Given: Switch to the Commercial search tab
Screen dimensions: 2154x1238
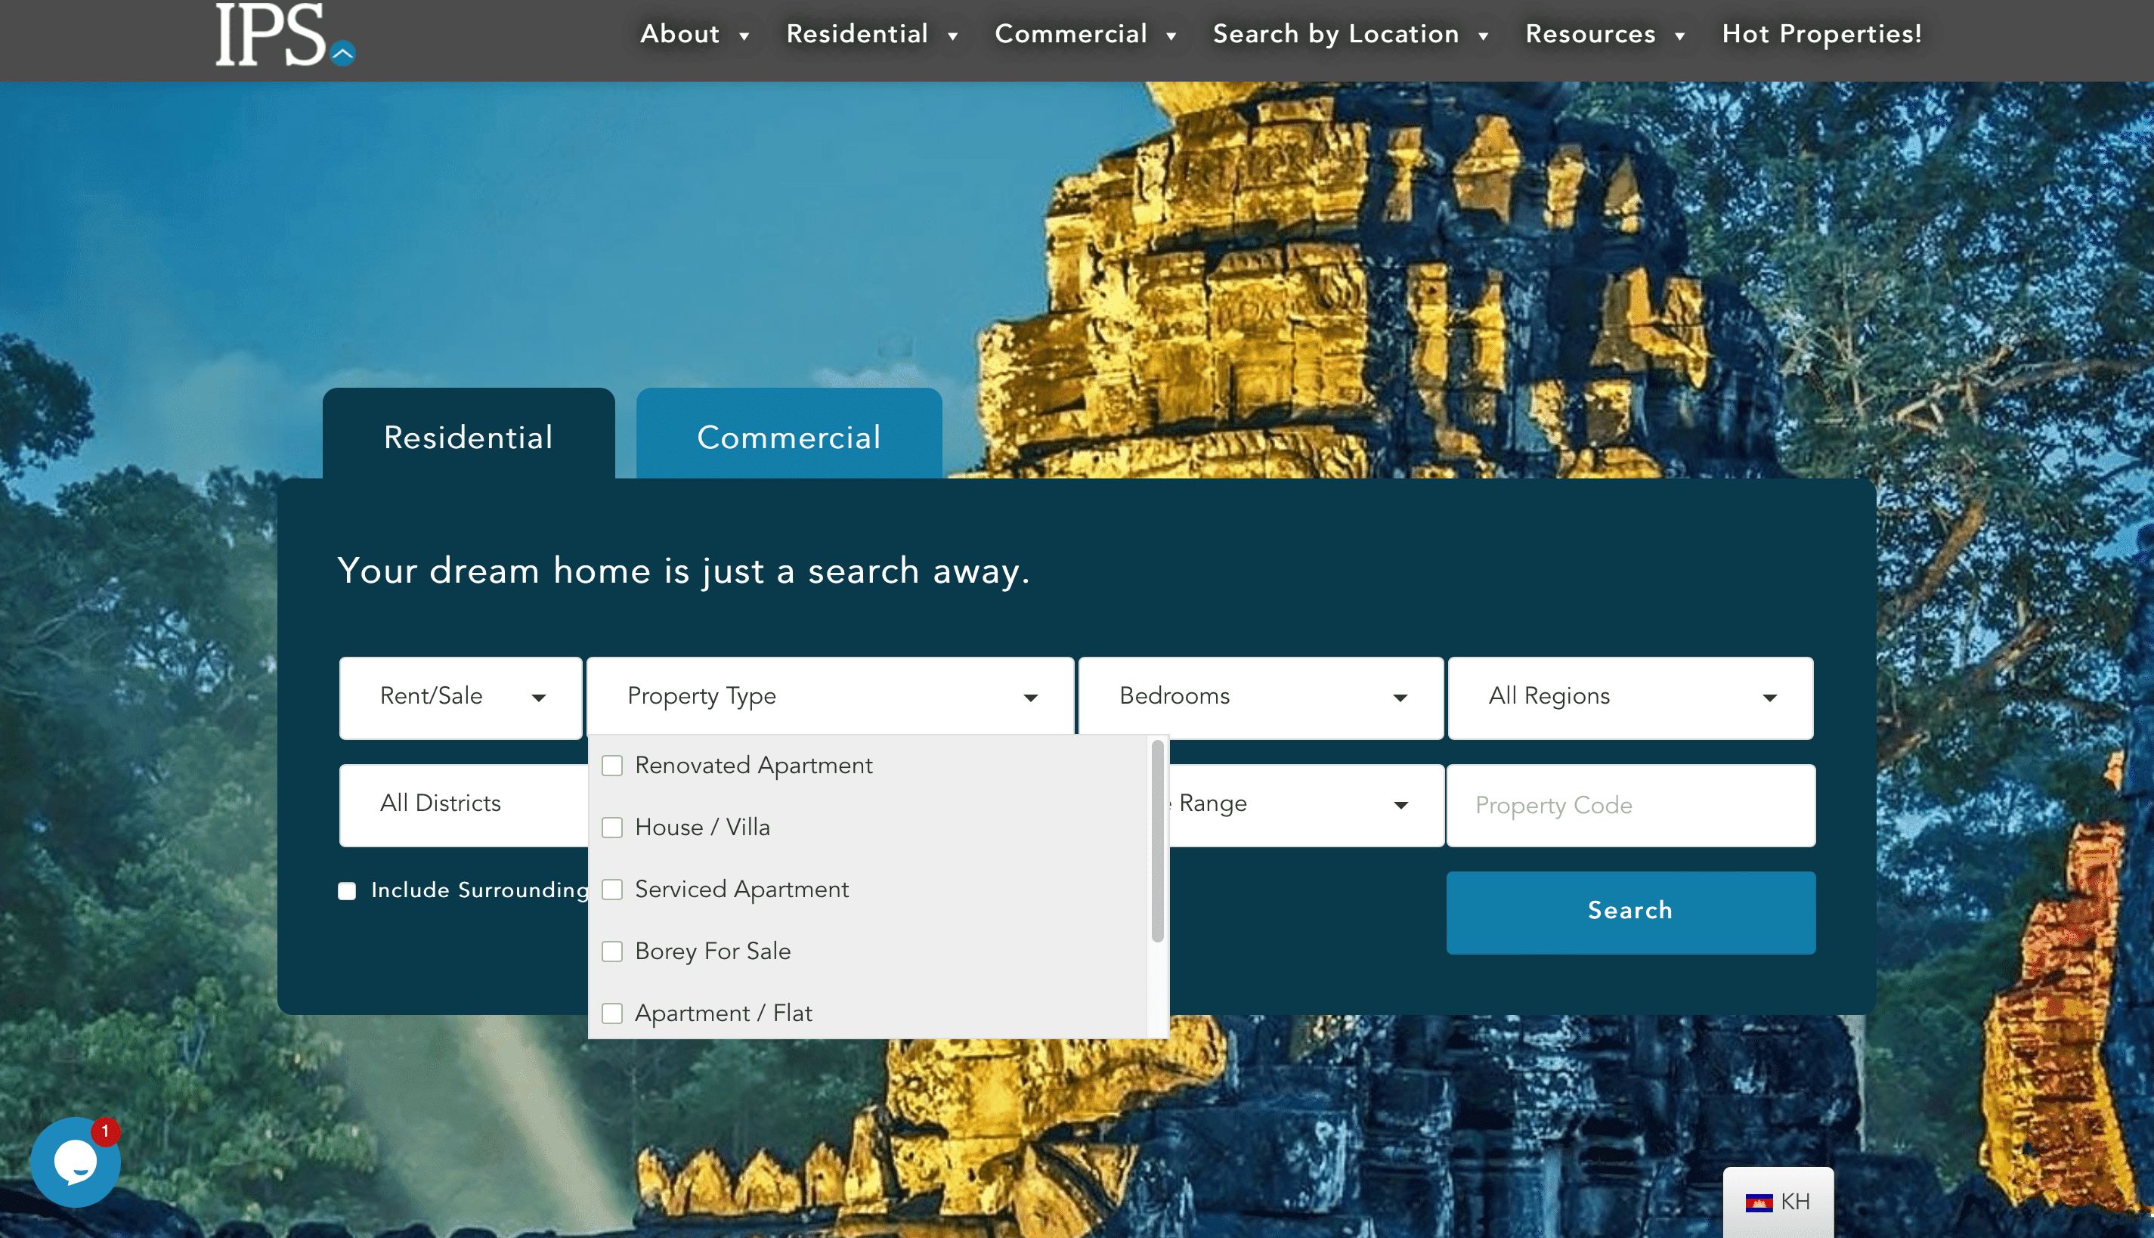Looking at the screenshot, I should (788, 437).
